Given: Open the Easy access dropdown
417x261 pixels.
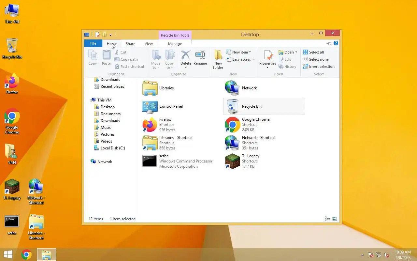Looking at the screenshot, I should click(x=240, y=59).
